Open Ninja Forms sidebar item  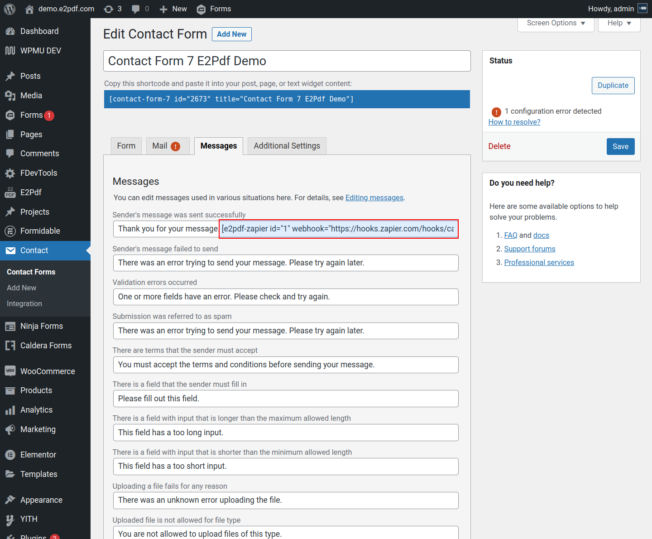41,326
